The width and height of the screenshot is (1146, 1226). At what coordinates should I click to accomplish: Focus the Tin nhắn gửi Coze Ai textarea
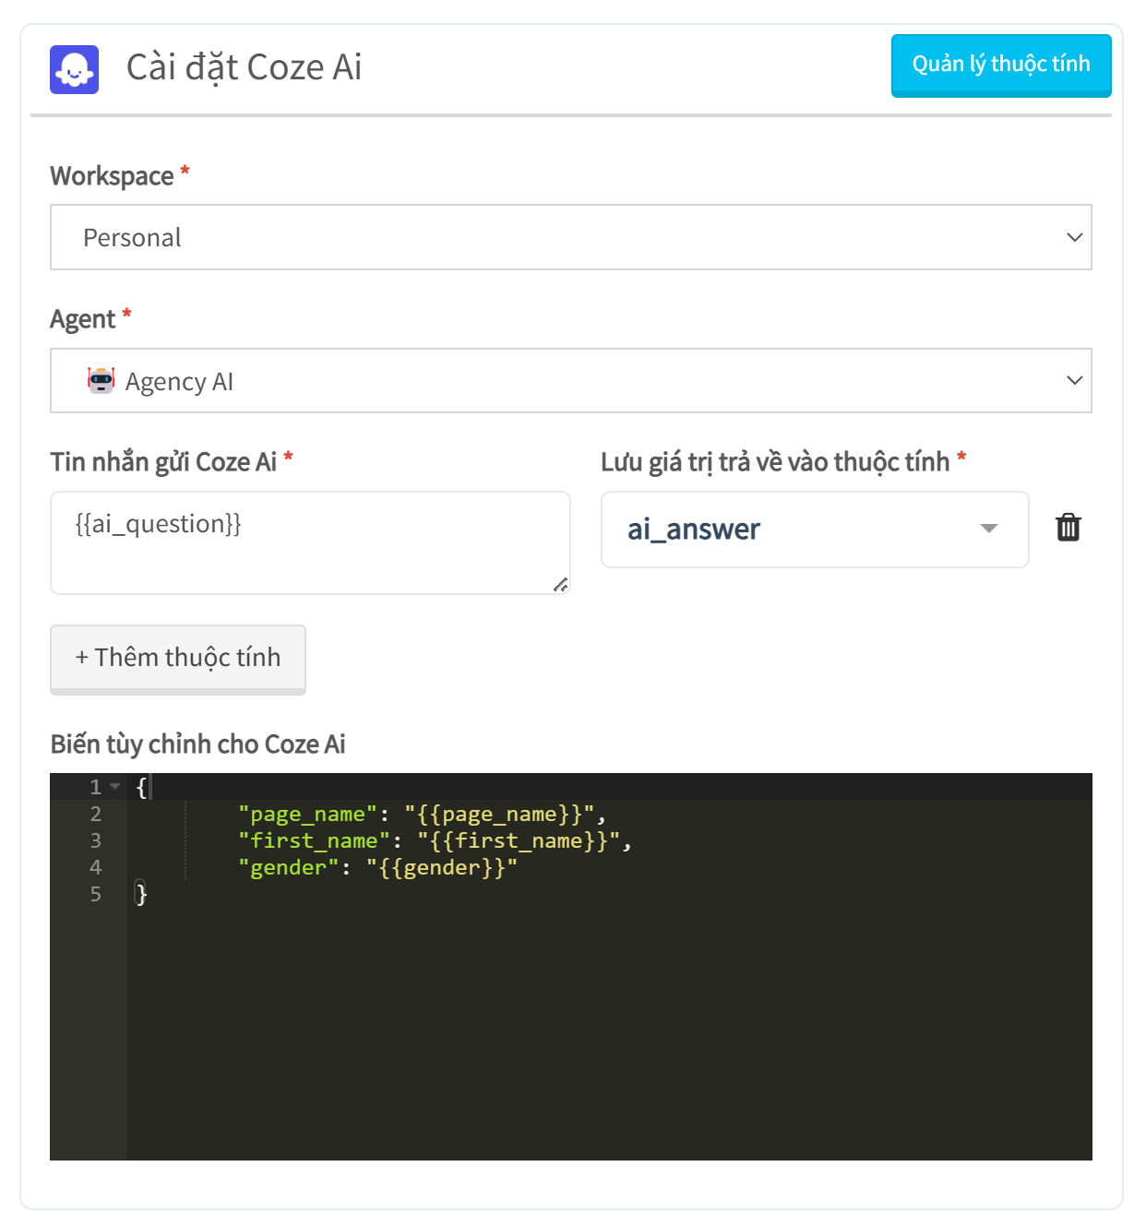tap(310, 542)
